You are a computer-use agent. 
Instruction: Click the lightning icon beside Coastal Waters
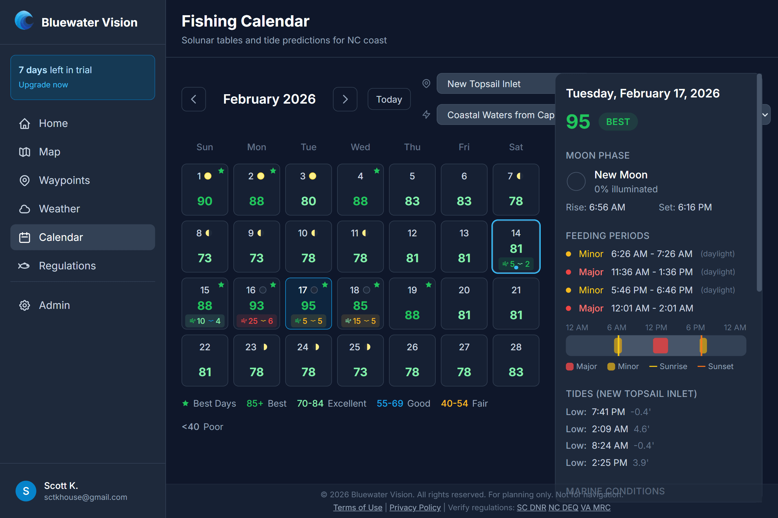pyautogui.click(x=426, y=115)
